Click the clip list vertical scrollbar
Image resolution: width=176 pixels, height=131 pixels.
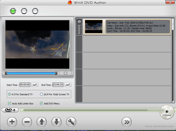coord(173,60)
